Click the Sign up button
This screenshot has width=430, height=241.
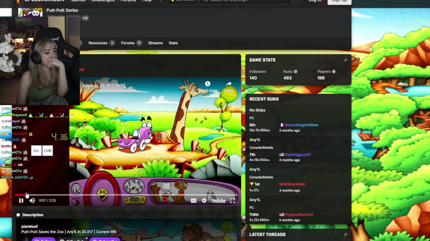pos(339,1)
